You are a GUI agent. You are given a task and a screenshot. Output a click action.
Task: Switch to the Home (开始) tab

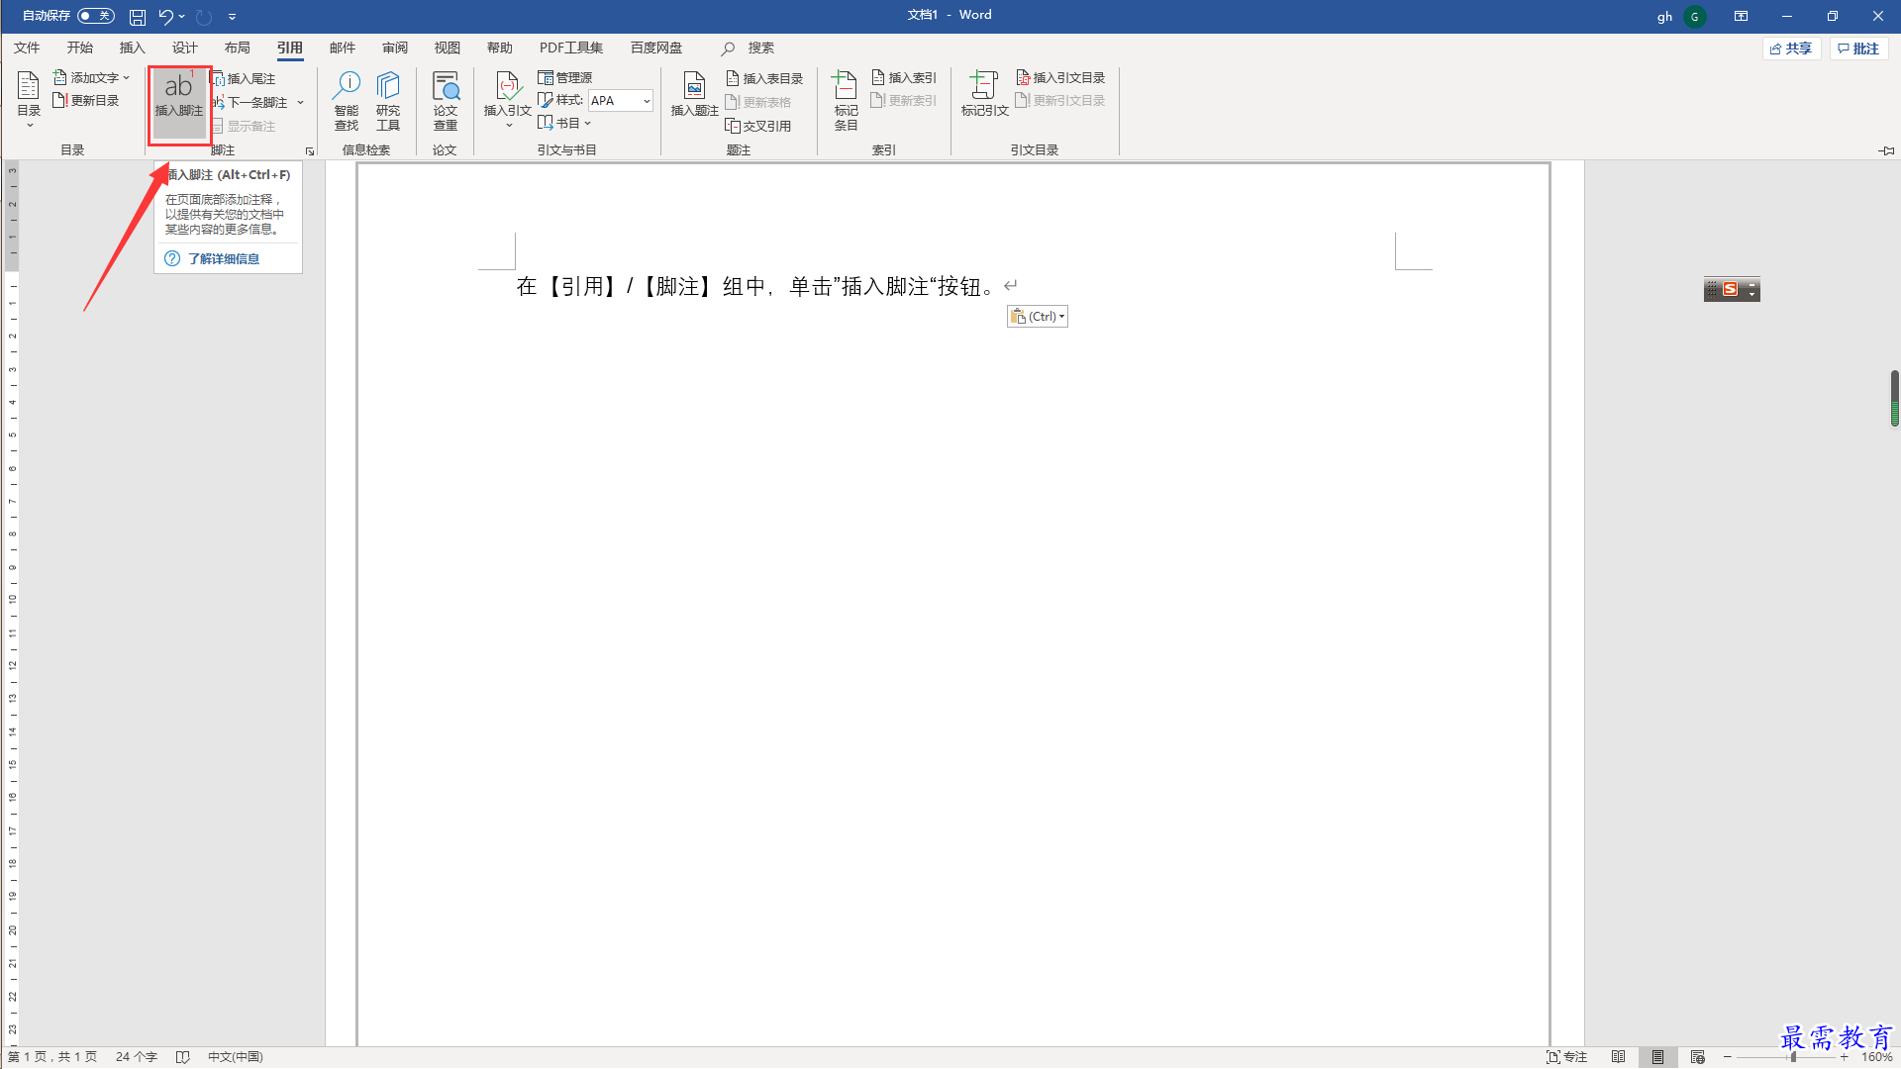[x=79, y=48]
